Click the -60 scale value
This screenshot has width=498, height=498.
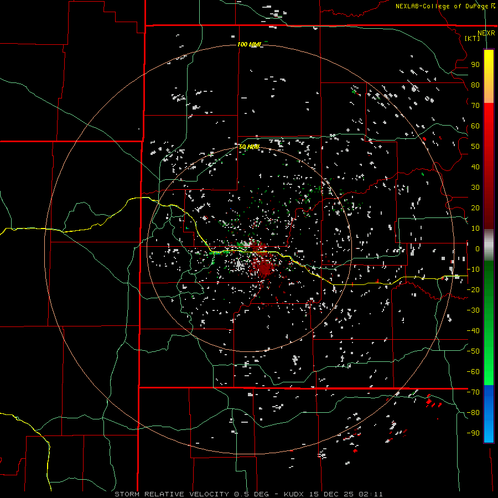(x=473, y=372)
